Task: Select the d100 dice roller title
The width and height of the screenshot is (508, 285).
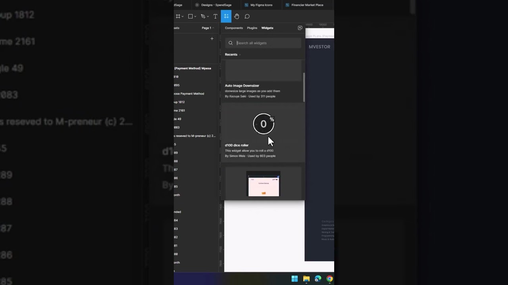Action: pos(237,145)
